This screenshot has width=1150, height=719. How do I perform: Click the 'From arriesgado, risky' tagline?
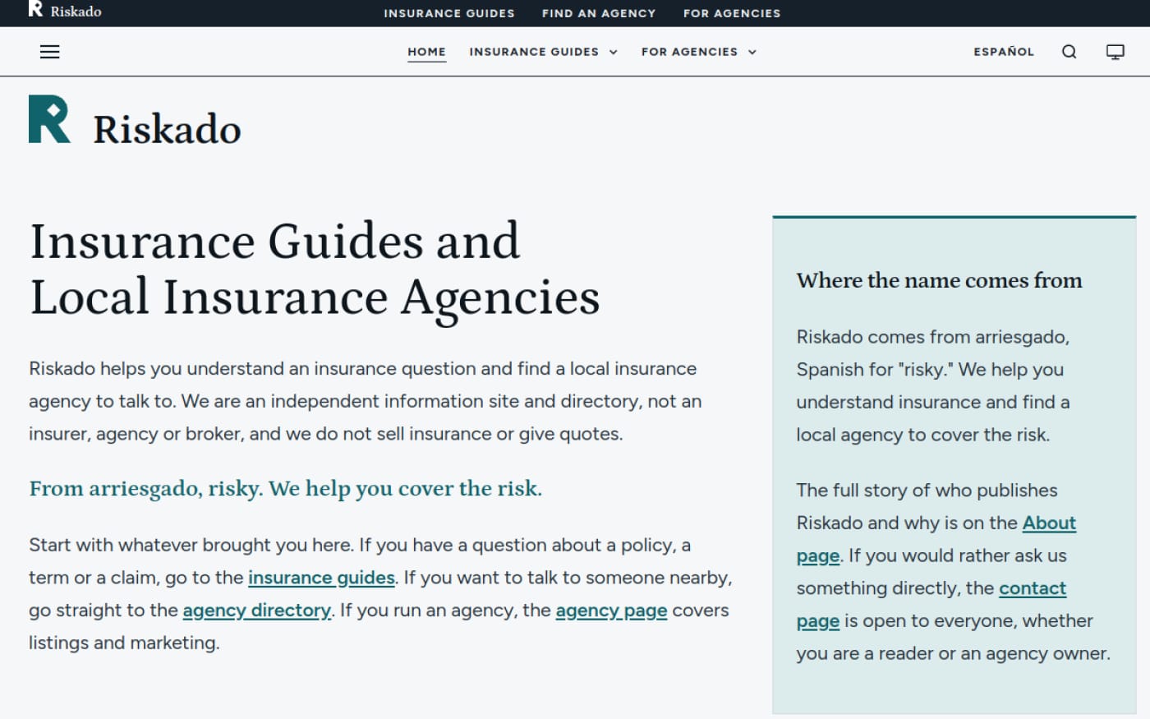pos(285,489)
